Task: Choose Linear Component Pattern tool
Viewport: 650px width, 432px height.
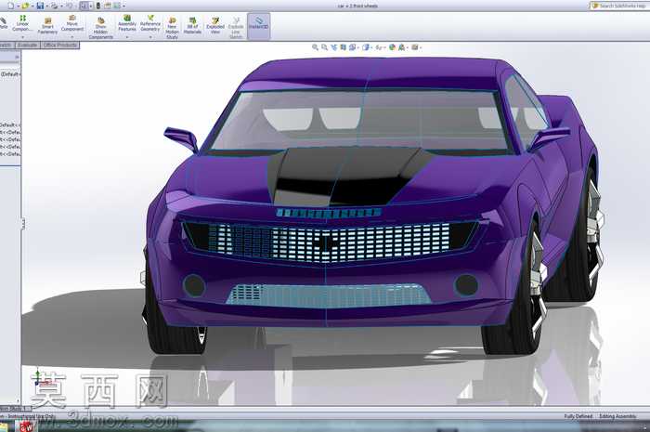Action: [22, 23]
